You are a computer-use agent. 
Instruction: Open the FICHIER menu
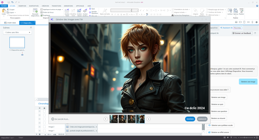[4, 6]
